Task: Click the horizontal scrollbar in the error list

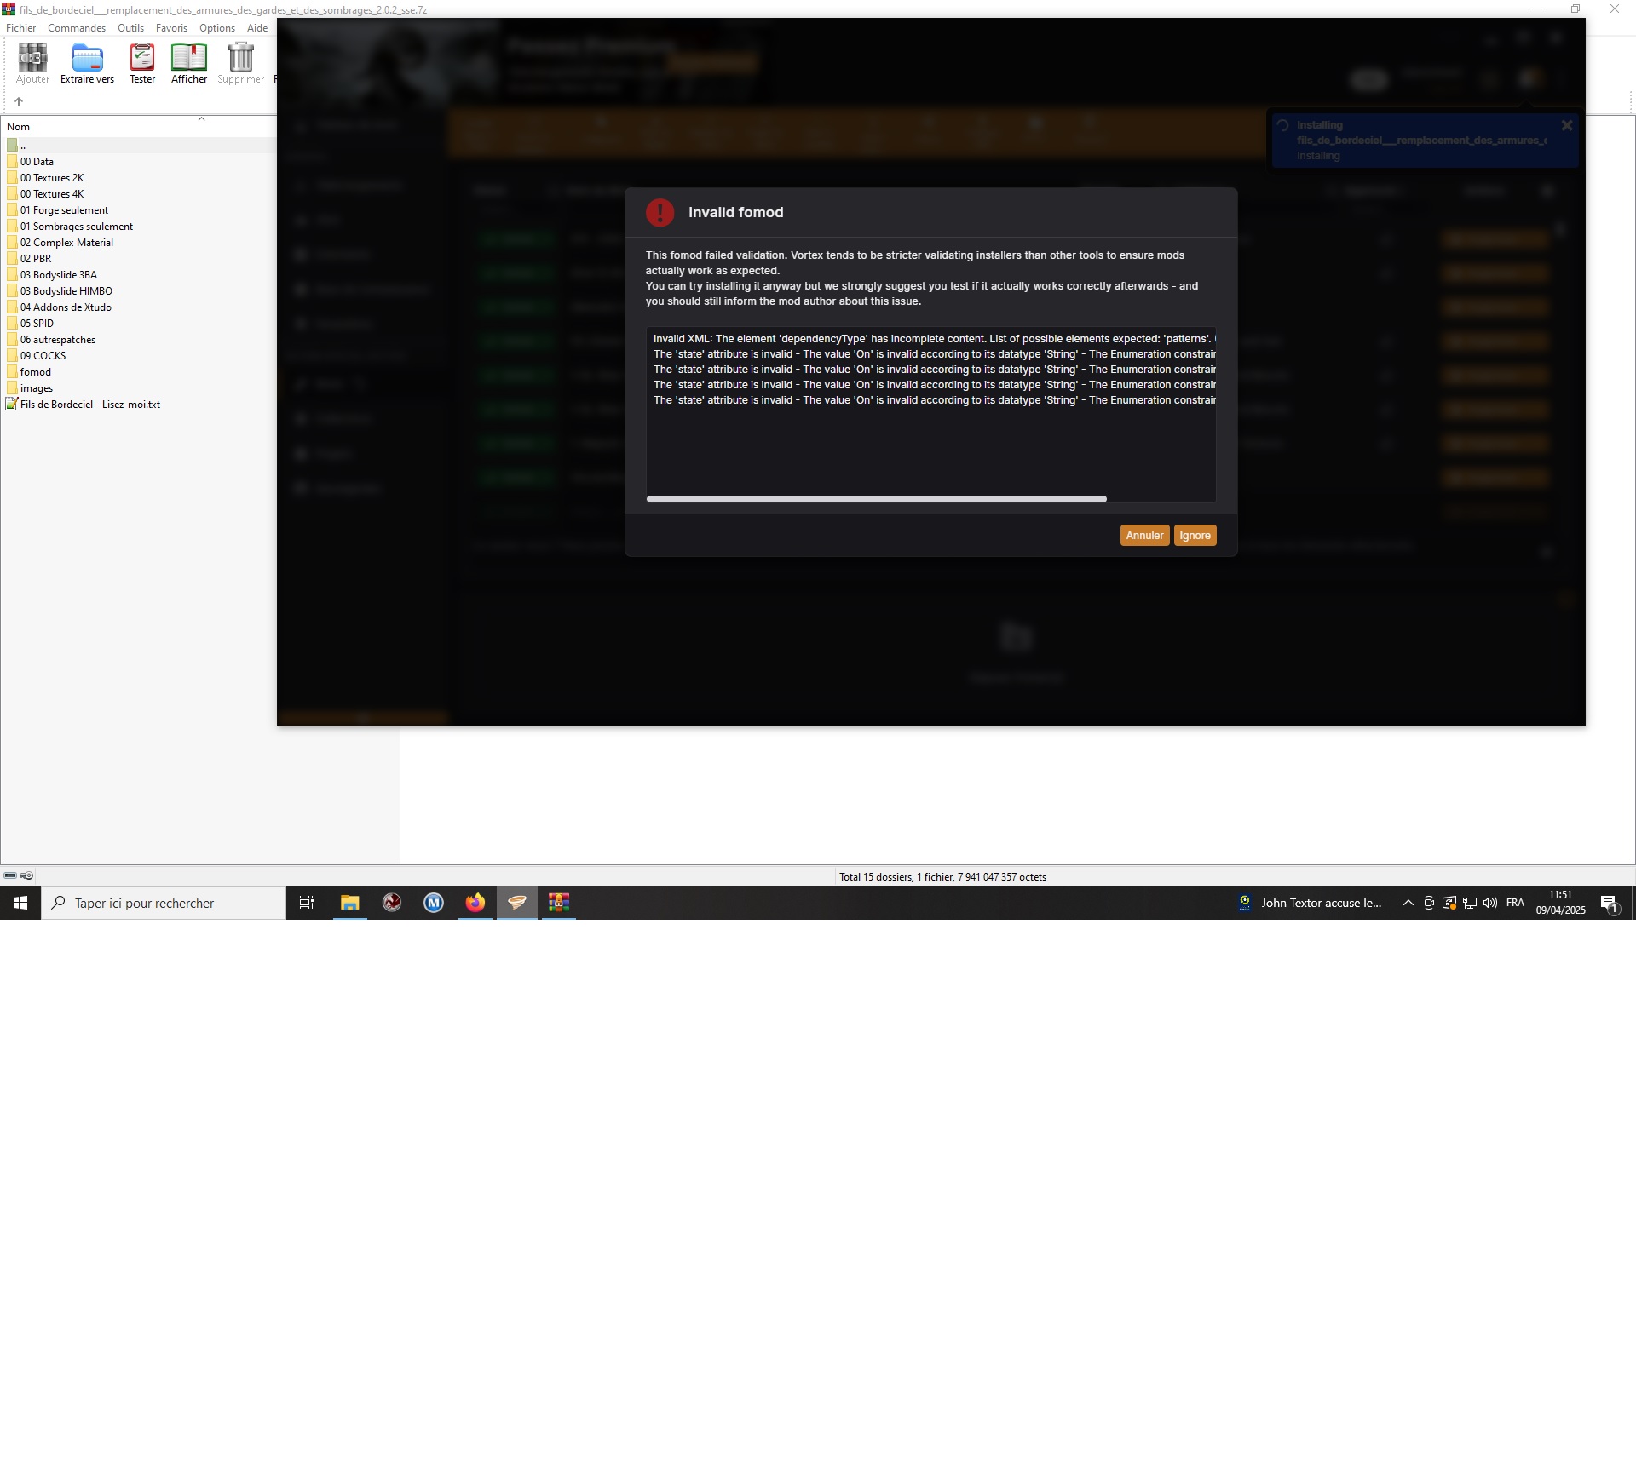Action: (876, 499)
